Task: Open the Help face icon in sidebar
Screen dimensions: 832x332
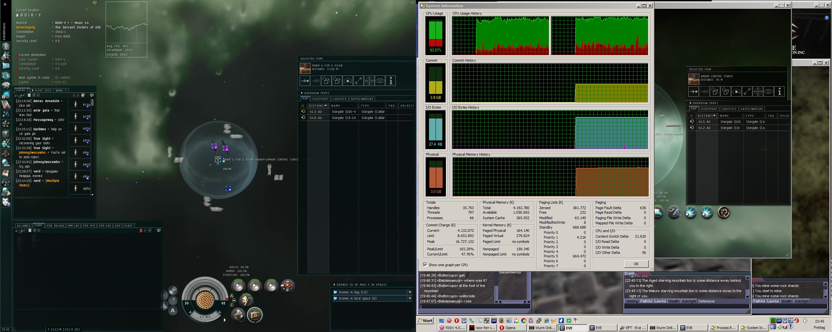Action: coord(6,202)
